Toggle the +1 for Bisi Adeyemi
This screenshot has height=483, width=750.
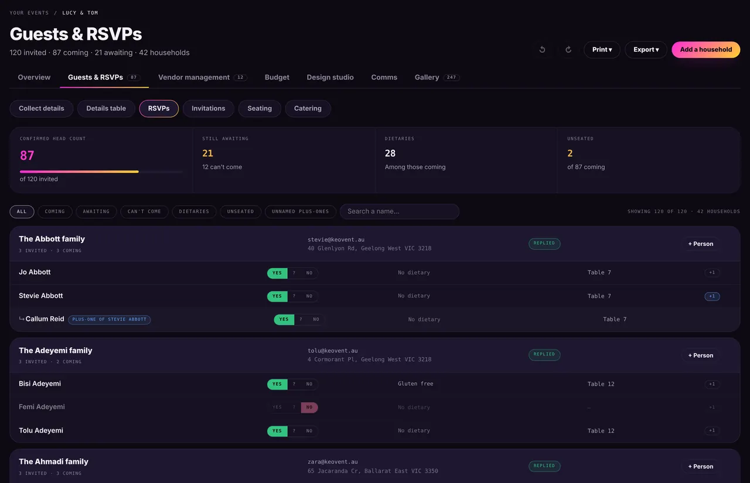712,384
